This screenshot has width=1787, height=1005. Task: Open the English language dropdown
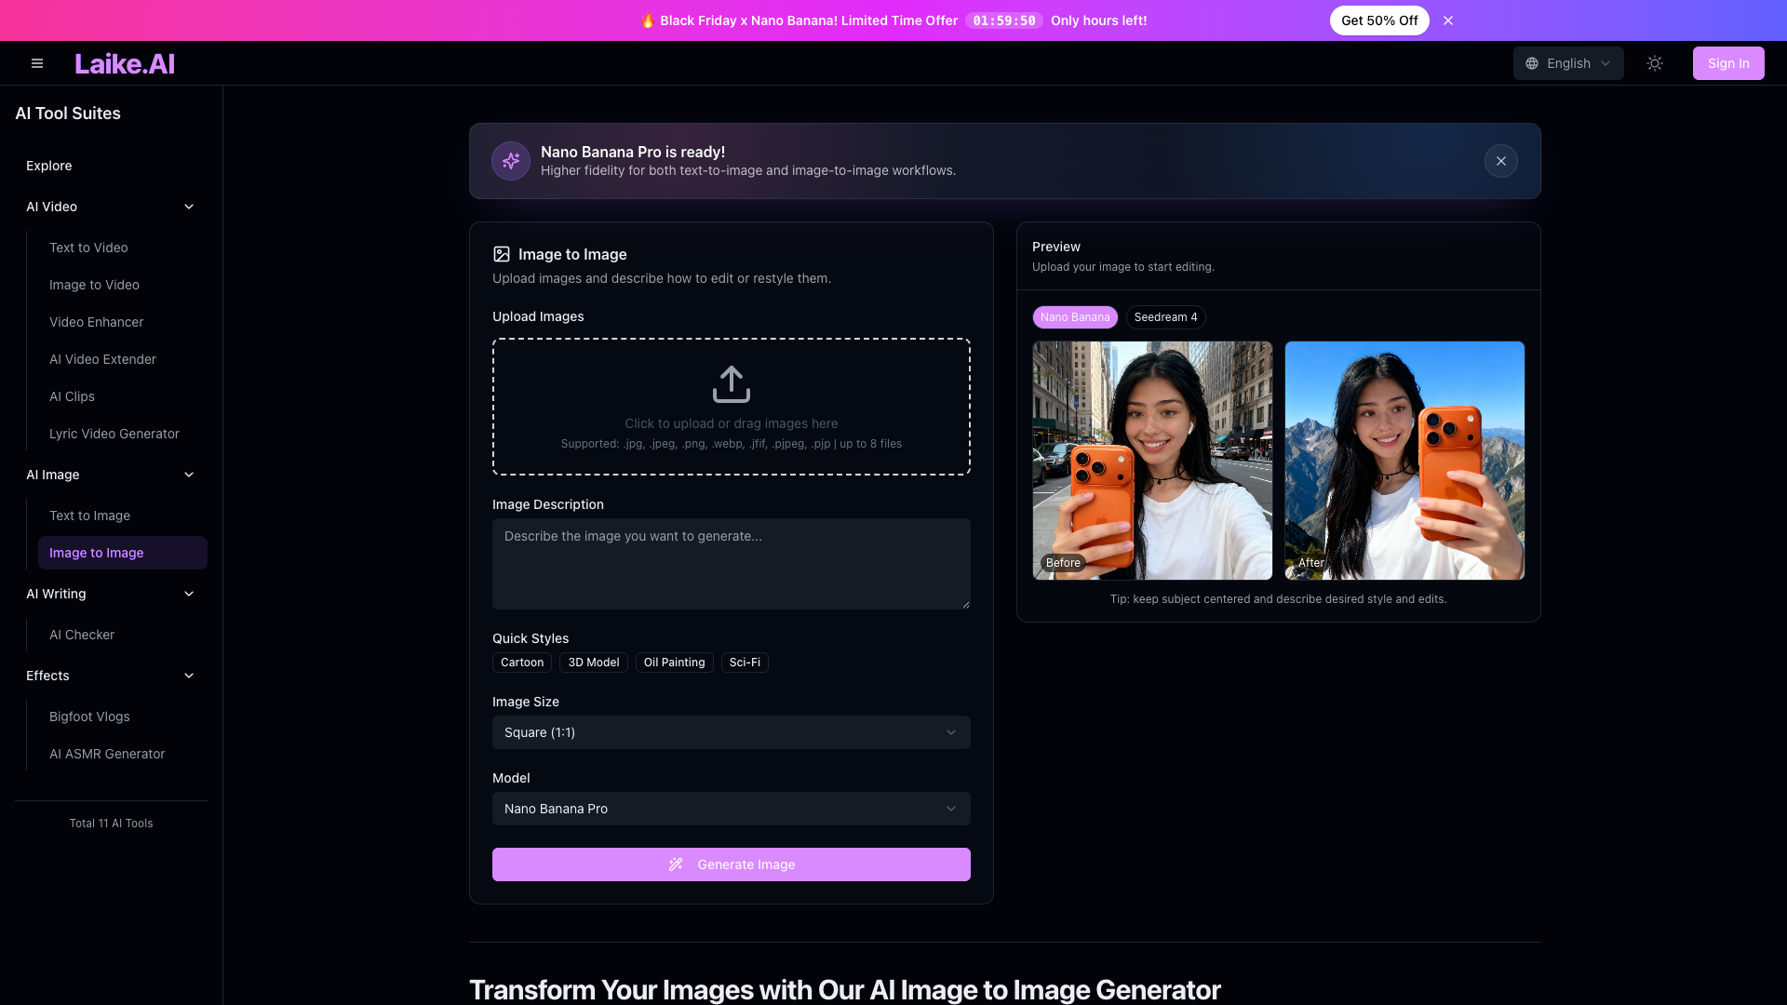1568,63
